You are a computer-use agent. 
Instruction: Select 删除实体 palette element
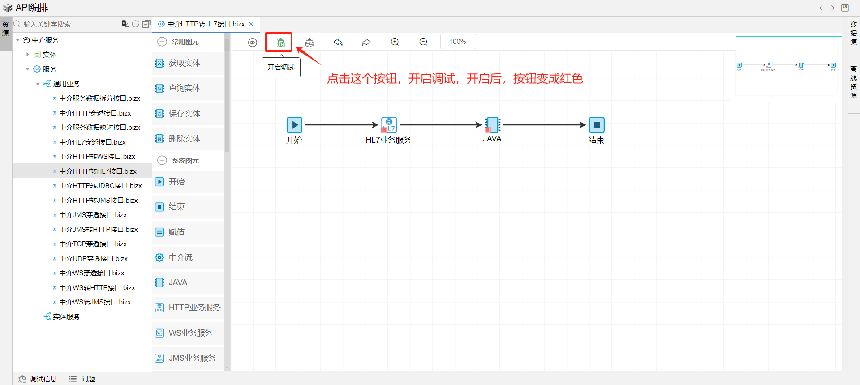point(188,139)
